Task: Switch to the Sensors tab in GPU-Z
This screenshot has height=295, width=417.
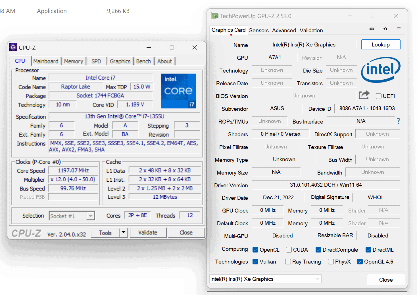Action: pos(259,30)
